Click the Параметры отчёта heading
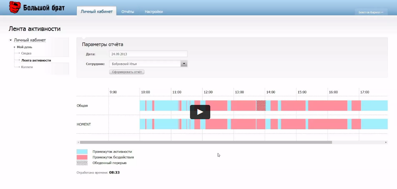 point(102,45)
